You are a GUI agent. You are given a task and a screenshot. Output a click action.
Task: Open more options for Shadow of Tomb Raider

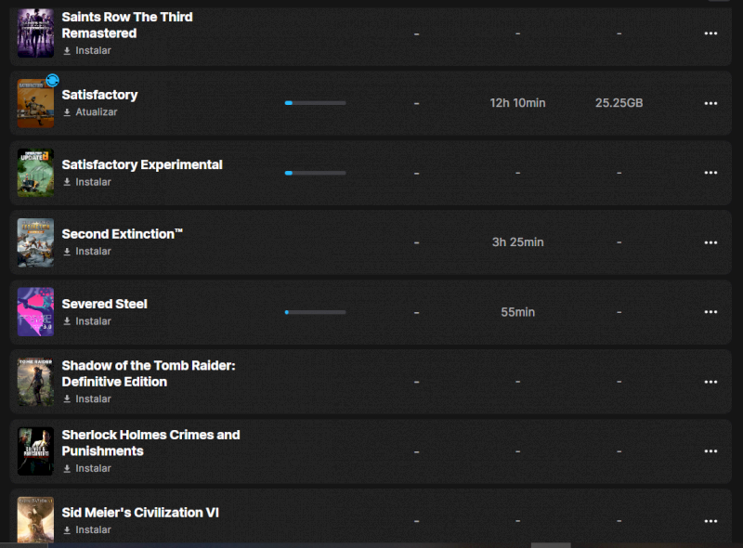(x=710, y=382)
